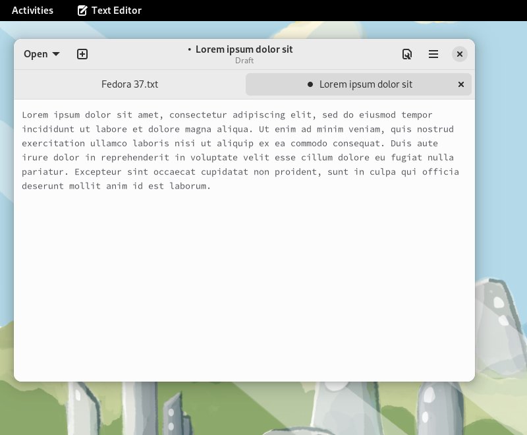Click the word 'deserunt' in the last line
This screenshot has width=527, height=435.
(43, 186)
